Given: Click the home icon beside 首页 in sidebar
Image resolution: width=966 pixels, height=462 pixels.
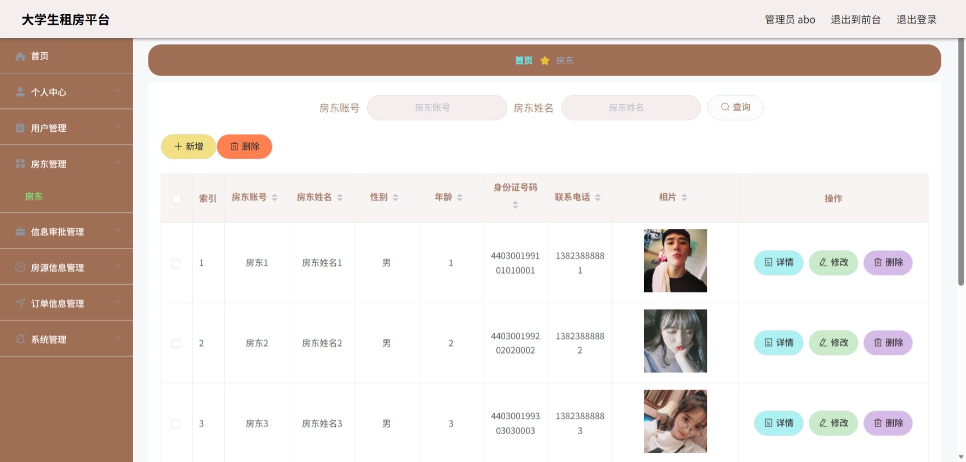Looking at the screenshot, I should click(x=20, y=56).
